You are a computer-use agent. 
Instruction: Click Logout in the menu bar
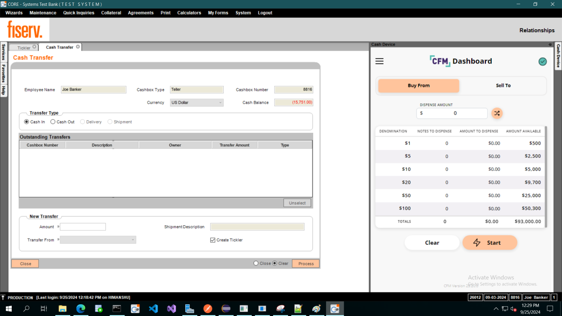tap(265, 13)
